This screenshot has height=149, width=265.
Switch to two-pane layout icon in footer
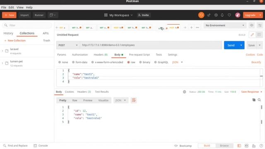pos(247,146)
